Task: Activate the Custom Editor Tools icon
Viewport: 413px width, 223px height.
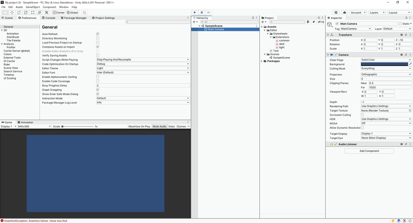Action: pyautogui.click(x=46, y=12)
